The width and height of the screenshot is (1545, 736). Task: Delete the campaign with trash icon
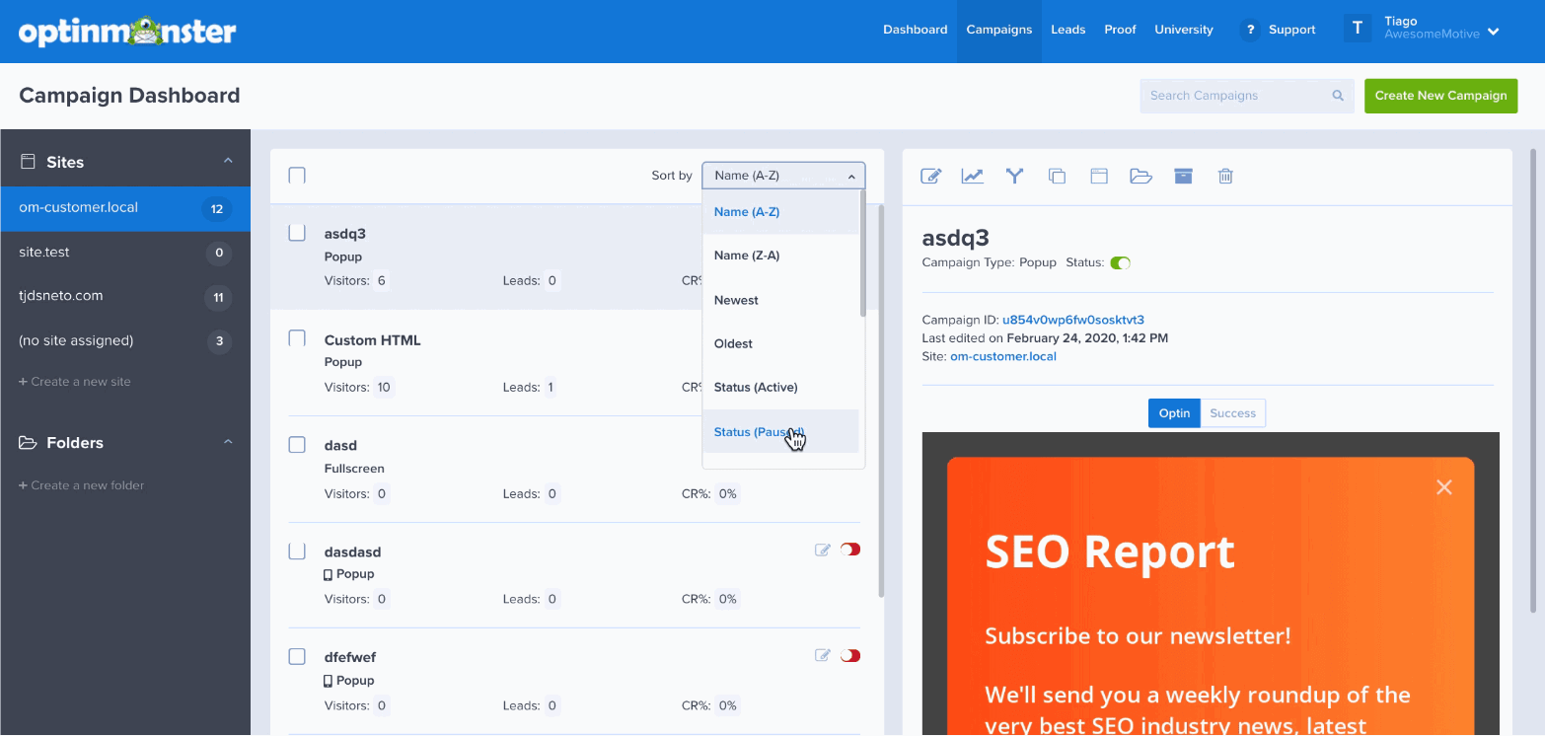[x=1225, y=176]
